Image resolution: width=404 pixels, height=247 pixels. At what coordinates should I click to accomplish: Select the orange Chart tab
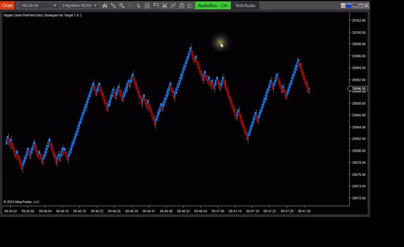[x=7, y=6]
